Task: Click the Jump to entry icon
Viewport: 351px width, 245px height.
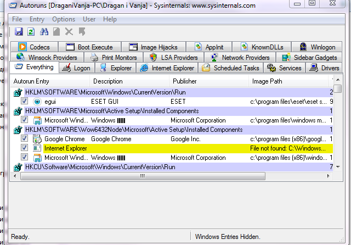Action: click(x=82, y=32)
